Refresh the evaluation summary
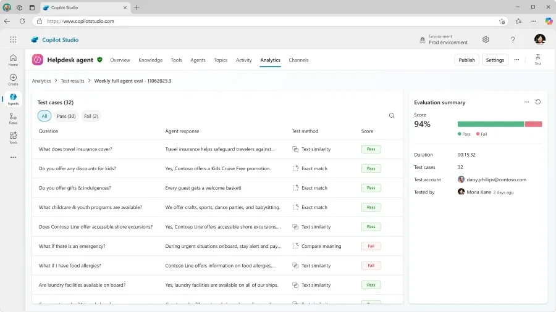 pyautogui.click(x=538, y=102)
